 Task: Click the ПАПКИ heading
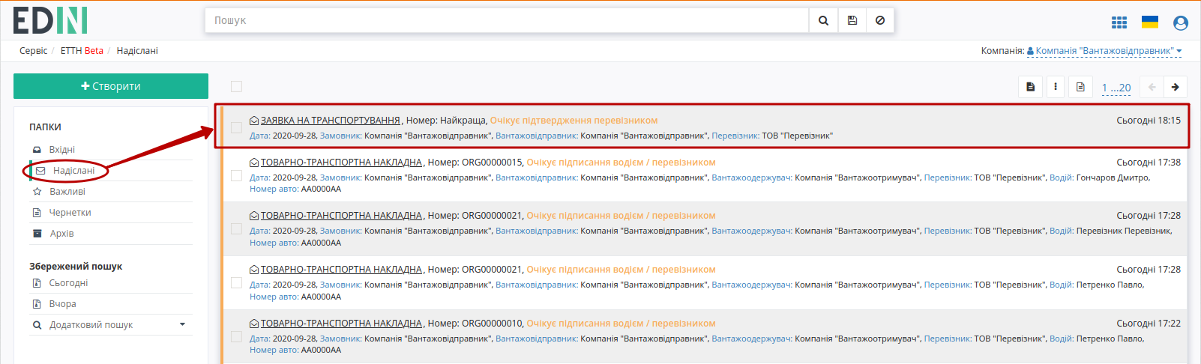tap(46, 127)
